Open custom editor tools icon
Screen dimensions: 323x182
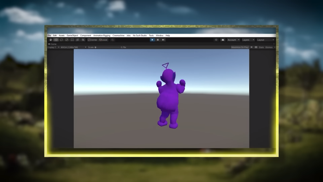[x=83, y=40]
